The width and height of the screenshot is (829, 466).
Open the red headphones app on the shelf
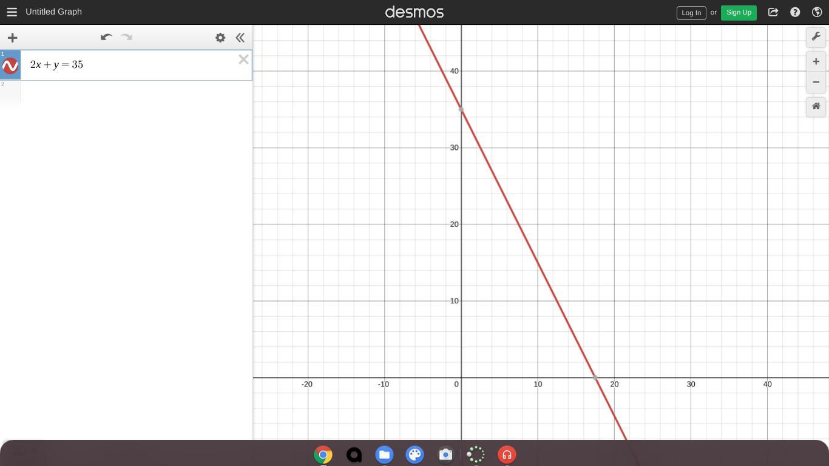[507, 454]
